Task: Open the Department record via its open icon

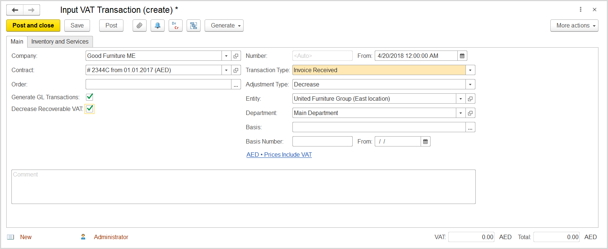Action: [x=470, y=113]
